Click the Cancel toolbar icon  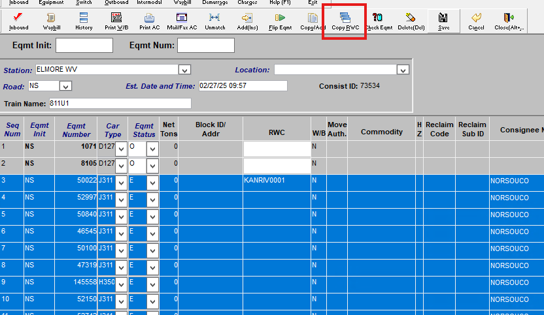(x=476, y=21)
